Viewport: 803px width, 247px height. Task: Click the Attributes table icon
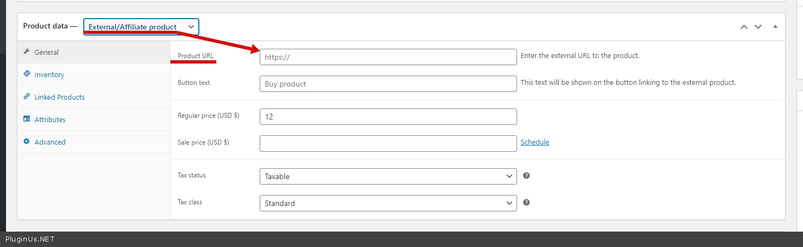tap(26, 119)
